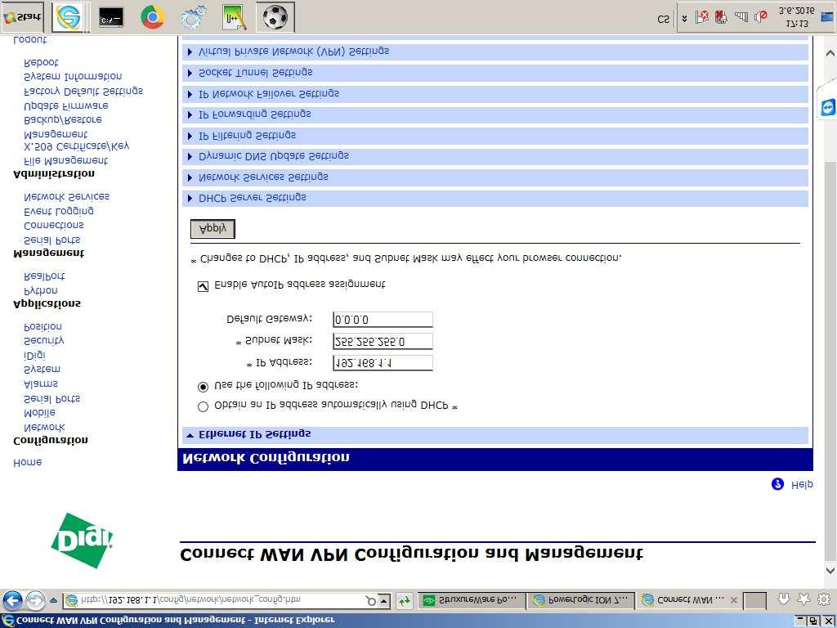This screenshot has width=837, height=628.
Task: Click the IP Address input field
Action: pyautogui.click(x=383, y=363)
